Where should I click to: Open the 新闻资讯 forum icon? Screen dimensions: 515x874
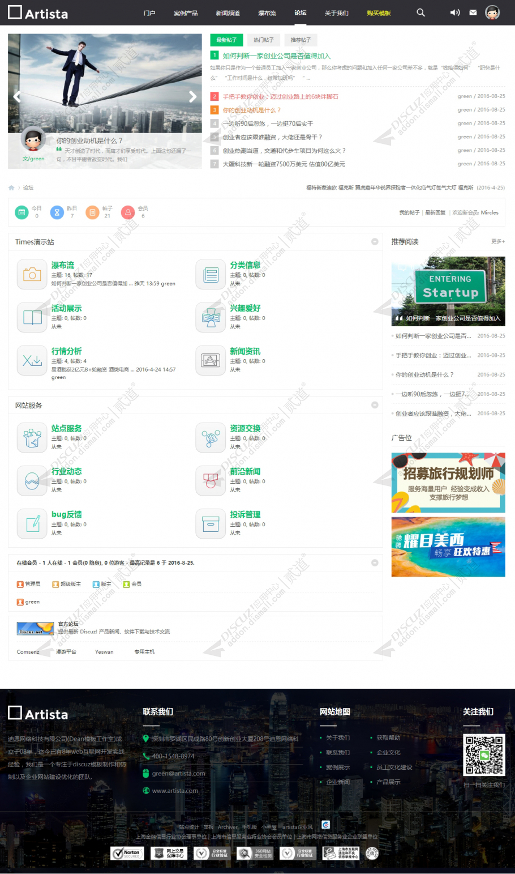211,360
